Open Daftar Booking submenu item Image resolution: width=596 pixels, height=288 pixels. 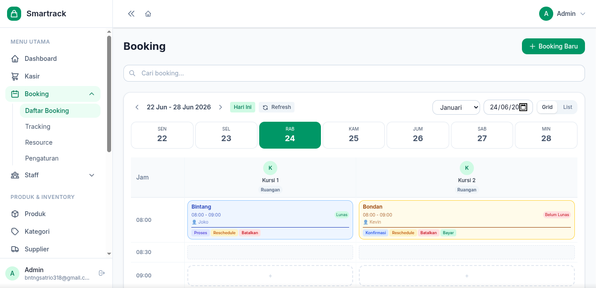click(60, 111)
